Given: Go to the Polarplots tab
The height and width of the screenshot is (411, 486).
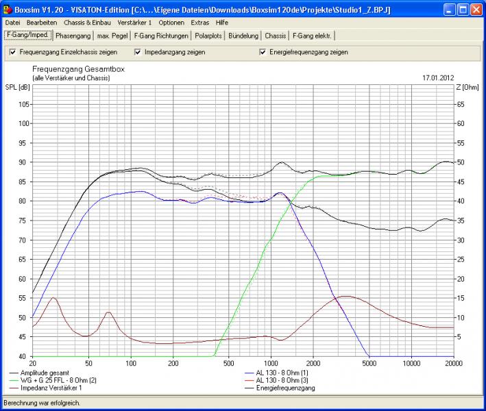Looking at the screenshot, I should pyautogui.click(x=210, y=36).
